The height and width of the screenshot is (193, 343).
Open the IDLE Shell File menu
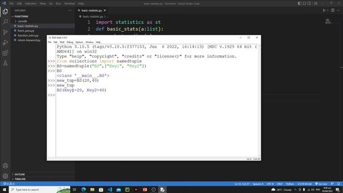(50, 42)
